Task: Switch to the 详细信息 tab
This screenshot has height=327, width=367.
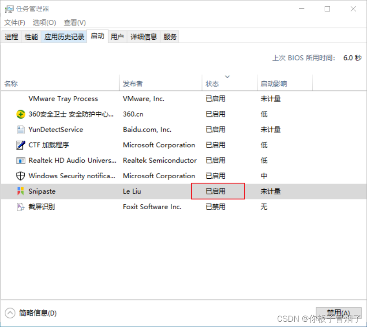Action: (143, 37)
